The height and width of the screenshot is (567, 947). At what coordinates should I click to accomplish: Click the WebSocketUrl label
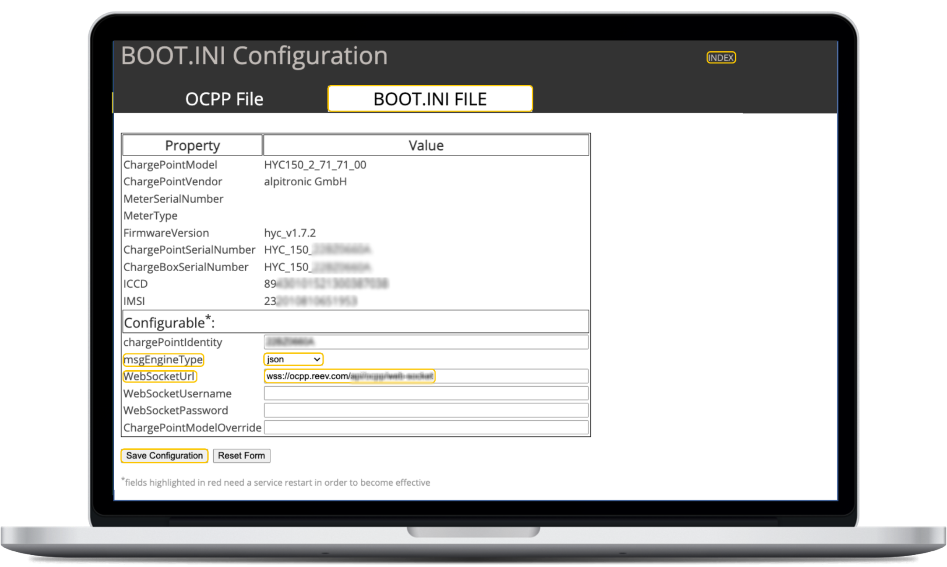tap(159, 376)
